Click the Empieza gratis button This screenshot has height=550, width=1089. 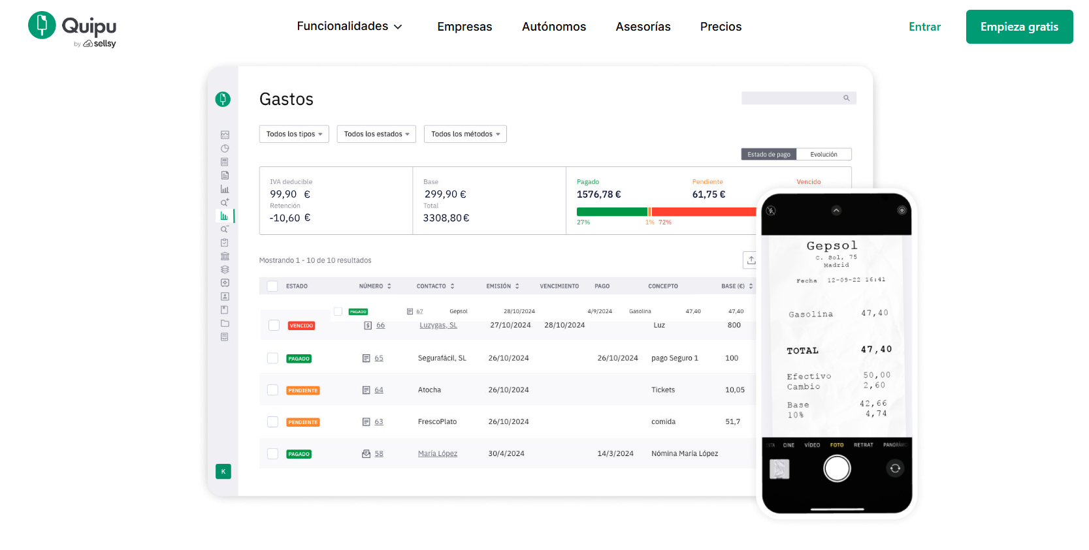click(1019, 27)
